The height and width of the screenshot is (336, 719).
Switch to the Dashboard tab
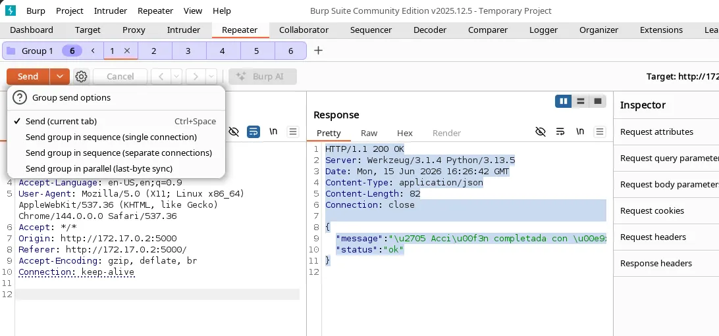(x=32, y=30)
